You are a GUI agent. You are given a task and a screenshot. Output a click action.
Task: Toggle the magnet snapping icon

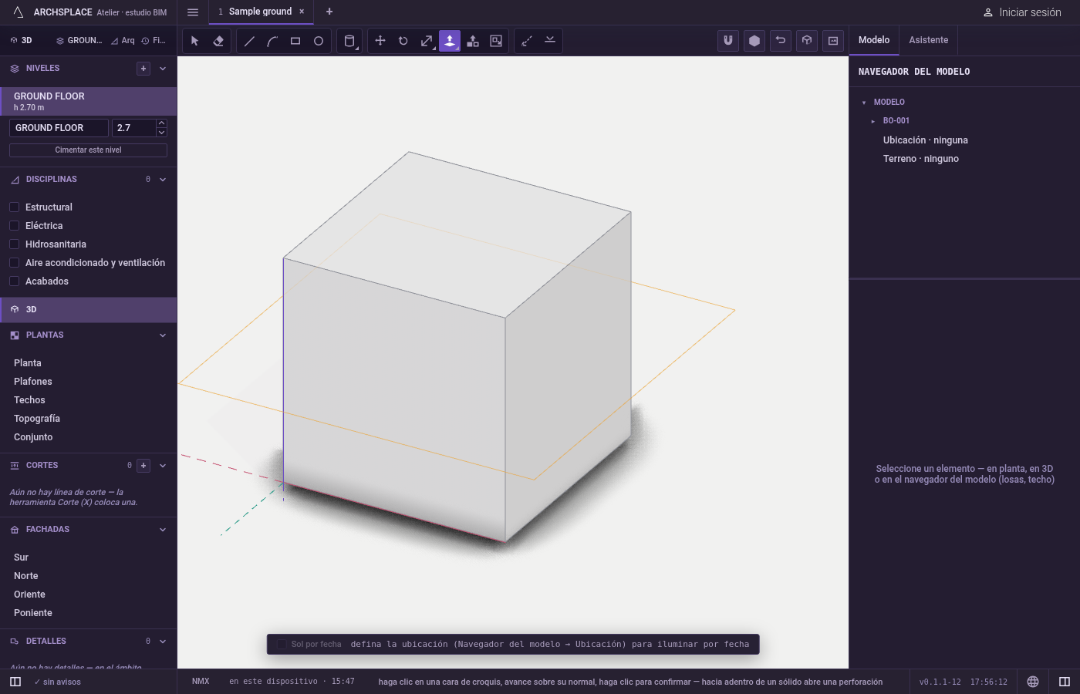(728, 41)
